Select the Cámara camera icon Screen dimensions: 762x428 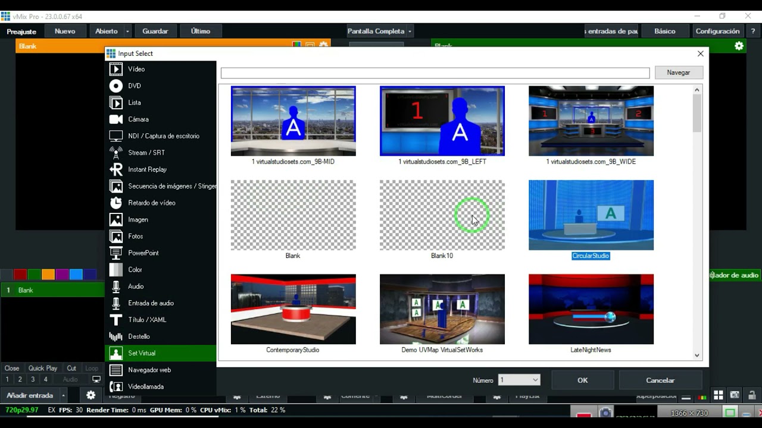pyautogui.click(x=116, y=119)
